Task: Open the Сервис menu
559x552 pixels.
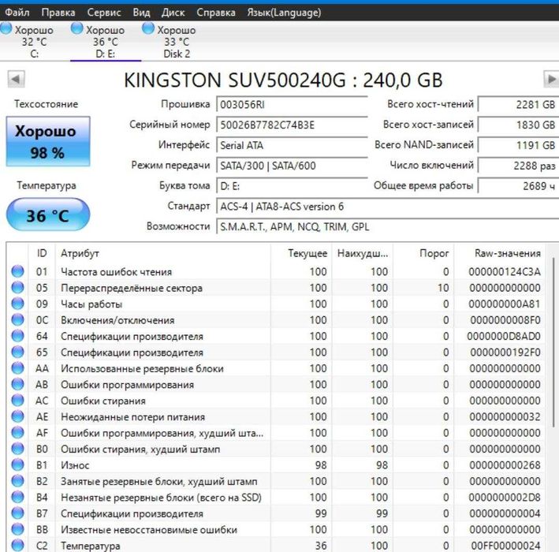Action: (104, 13)
